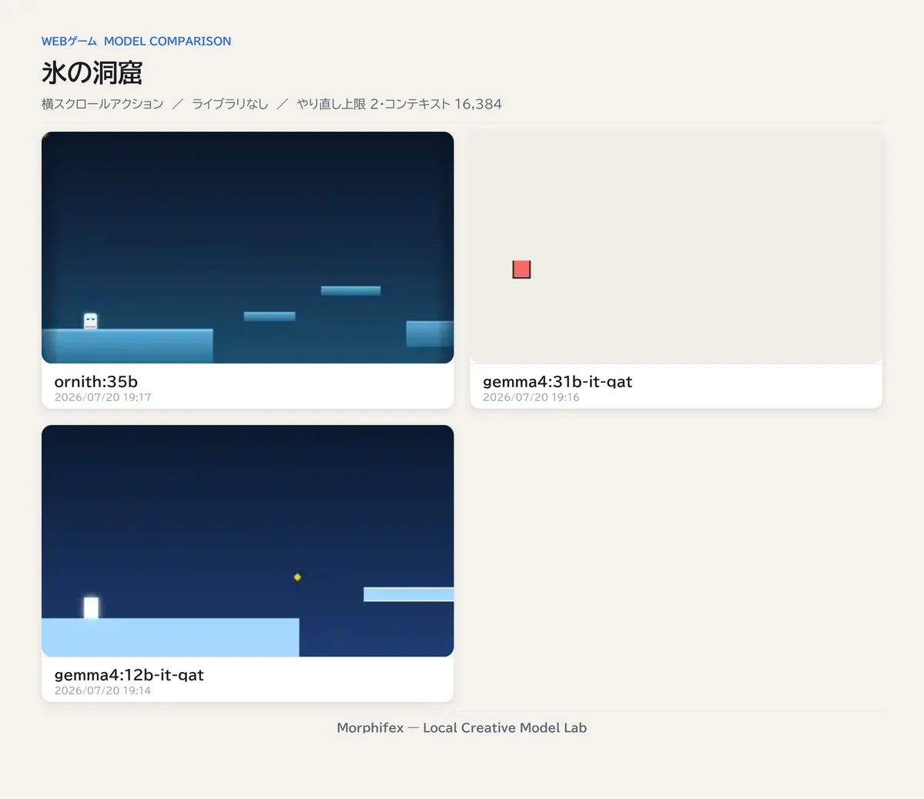Click the red square in gemma4:31b preview

click(x=521, y=269)
